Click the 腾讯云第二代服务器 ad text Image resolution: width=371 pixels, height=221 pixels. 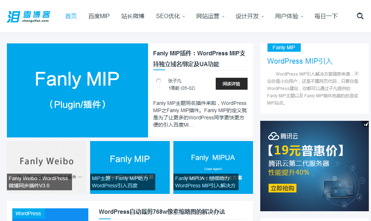point(299,163)
